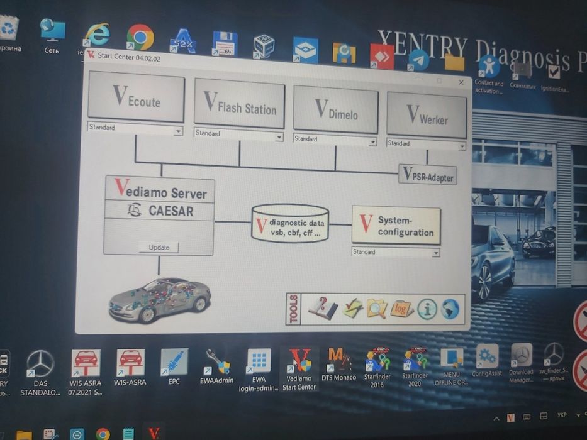Open the Telegram desktop shortcut

(x=418, y=60)
